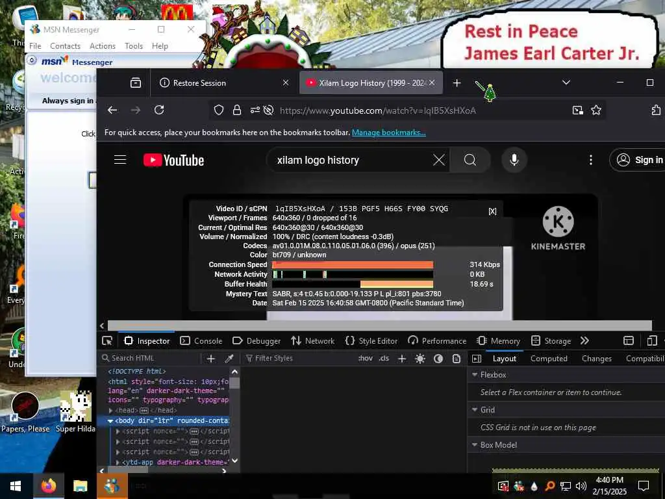The width and height of the screenshot is (665, 499).
Task: Click the DevTools frame selector icon right of the chevrons
Action: tap(629, 340)
